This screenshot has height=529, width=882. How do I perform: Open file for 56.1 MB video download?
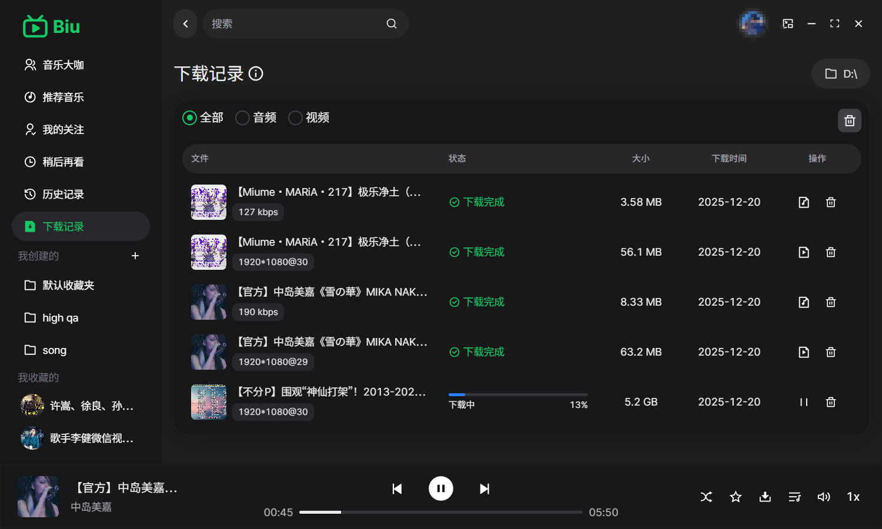point(804,252)
